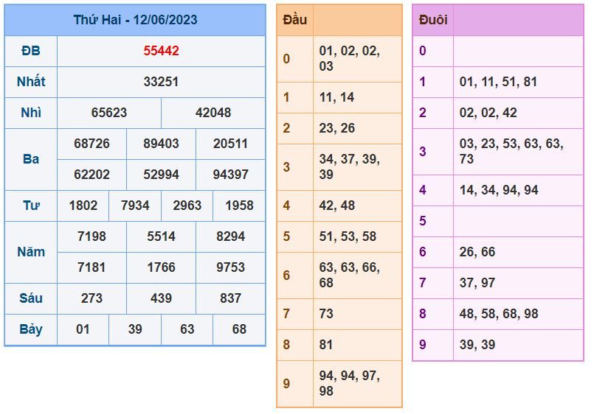Select fifth prize number 5514

click(x=161, y=236)
